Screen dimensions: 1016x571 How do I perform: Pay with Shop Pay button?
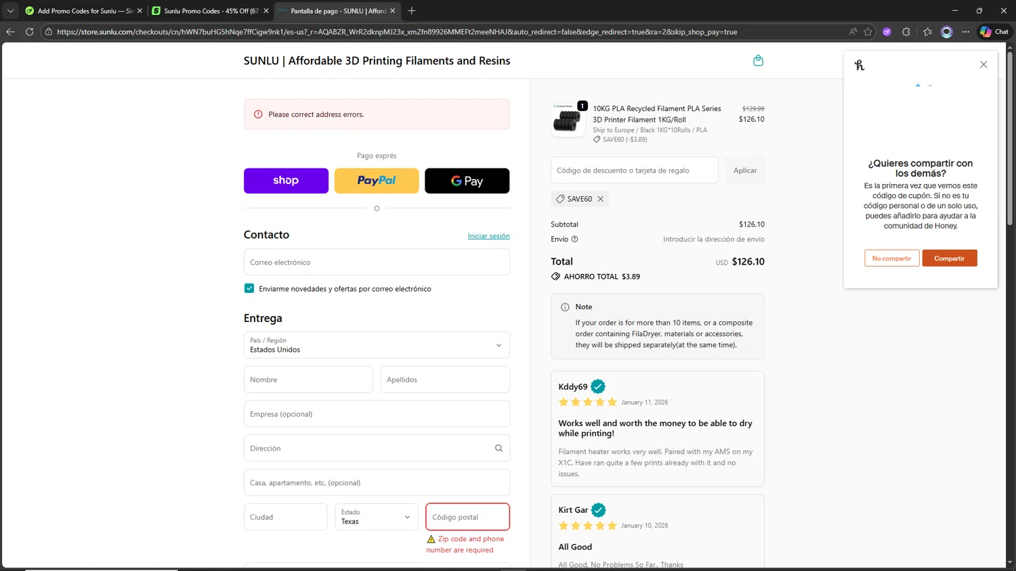pyautogui.click(x=286, y=181)
